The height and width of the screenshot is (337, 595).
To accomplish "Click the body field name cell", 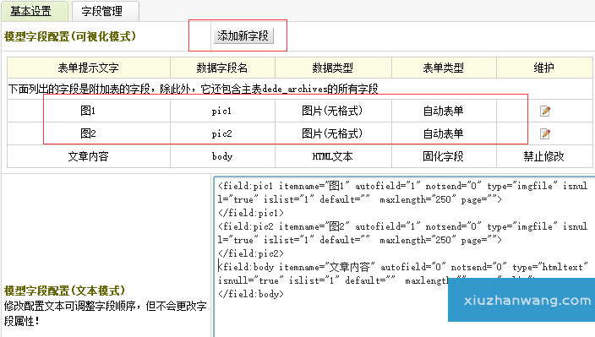I will coord(222,156).
